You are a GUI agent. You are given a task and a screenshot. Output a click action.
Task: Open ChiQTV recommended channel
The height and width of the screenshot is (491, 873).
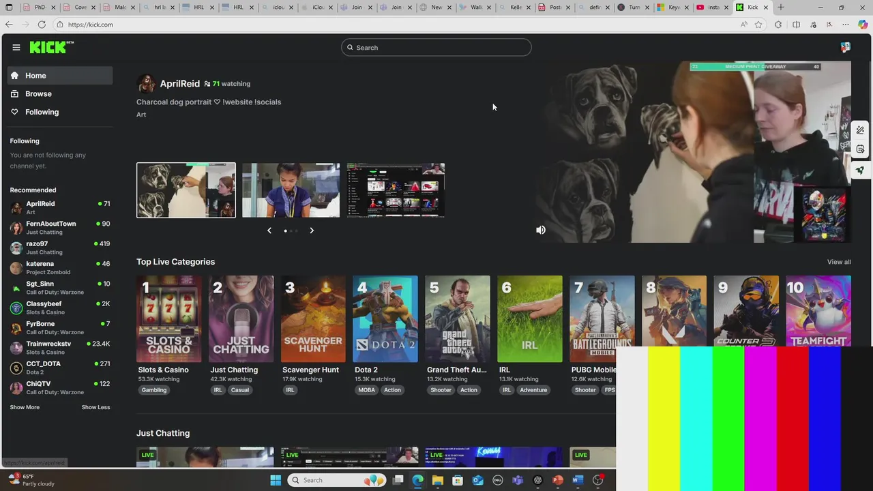tap(60, 387)
